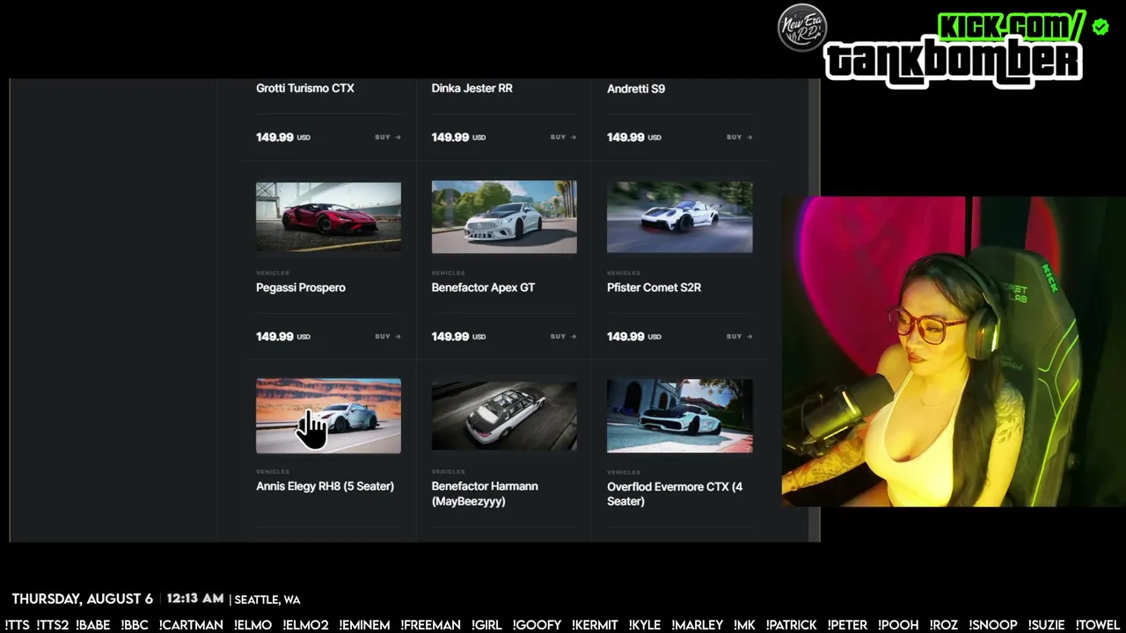Open Pegassi Prospero red car thumbnail
Screen dimensions: 1126x633
coord(328,217)
